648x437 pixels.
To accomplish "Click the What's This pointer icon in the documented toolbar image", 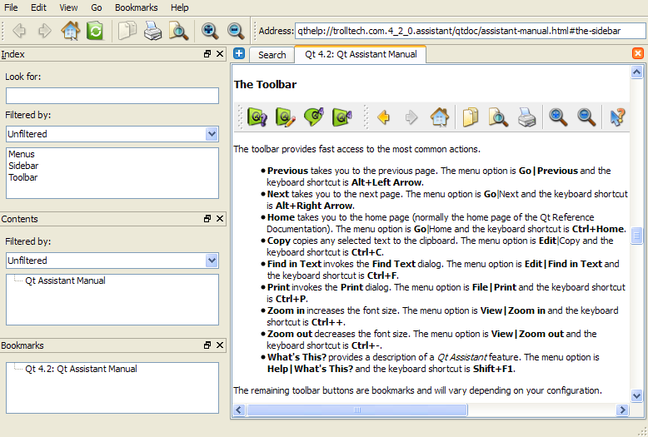I will click(x=617, y=117).
